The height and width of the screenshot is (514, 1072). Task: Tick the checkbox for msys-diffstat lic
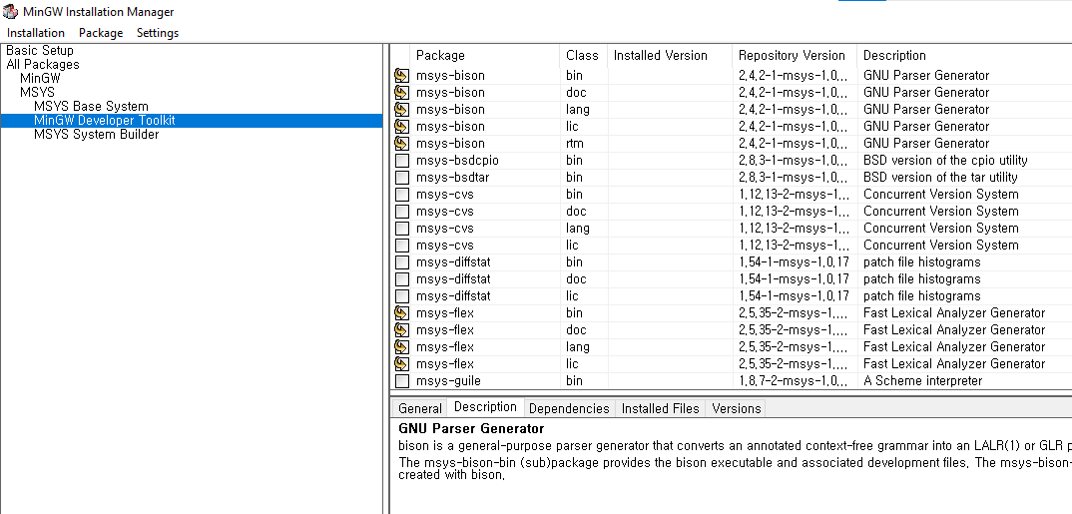pyautogui.click(x=402, y=296)
